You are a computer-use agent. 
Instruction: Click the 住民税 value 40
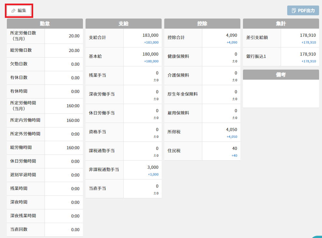(235, 149)
